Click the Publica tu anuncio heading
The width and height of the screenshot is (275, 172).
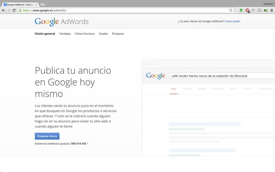pyautogui.click(x=73, y=82)
